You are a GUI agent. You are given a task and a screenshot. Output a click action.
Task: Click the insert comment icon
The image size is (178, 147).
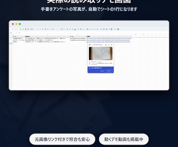[x=104, y=29]
